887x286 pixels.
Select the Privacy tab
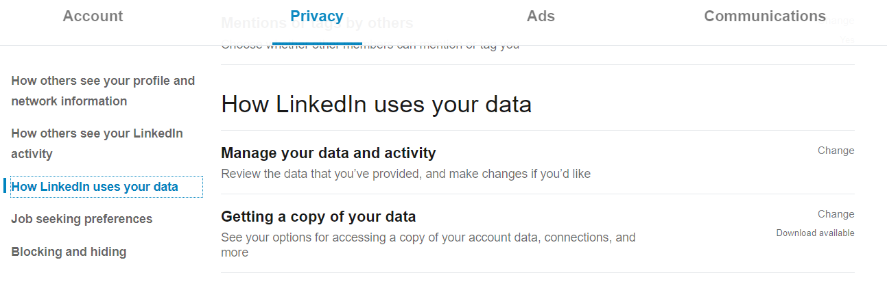(x=317, y=16)
